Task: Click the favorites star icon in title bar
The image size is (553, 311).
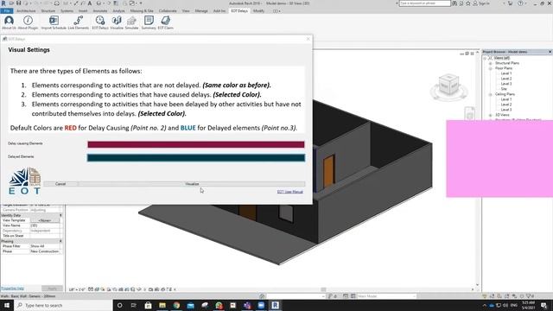Action: (x=468, y=3)
